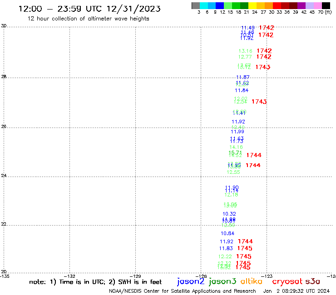Click the orange 'altika' satellite label

coord(252,281)
